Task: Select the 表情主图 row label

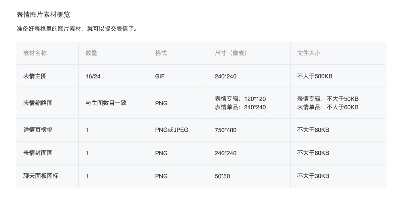Action: pos(35,76)
